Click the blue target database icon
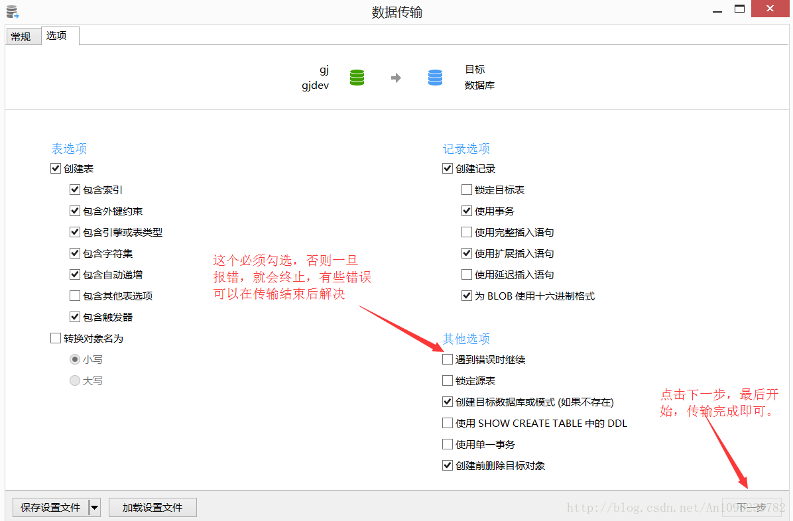 point(435,78)
